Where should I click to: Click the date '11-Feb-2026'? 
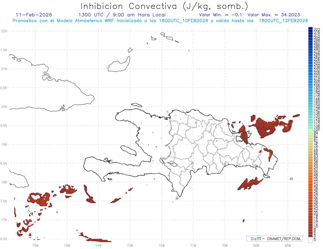tap(34, 15)
